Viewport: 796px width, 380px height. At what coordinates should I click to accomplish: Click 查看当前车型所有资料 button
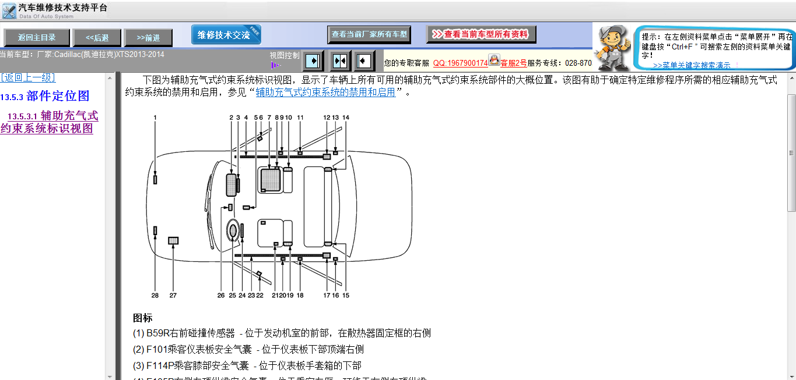[x=481, y=34]
